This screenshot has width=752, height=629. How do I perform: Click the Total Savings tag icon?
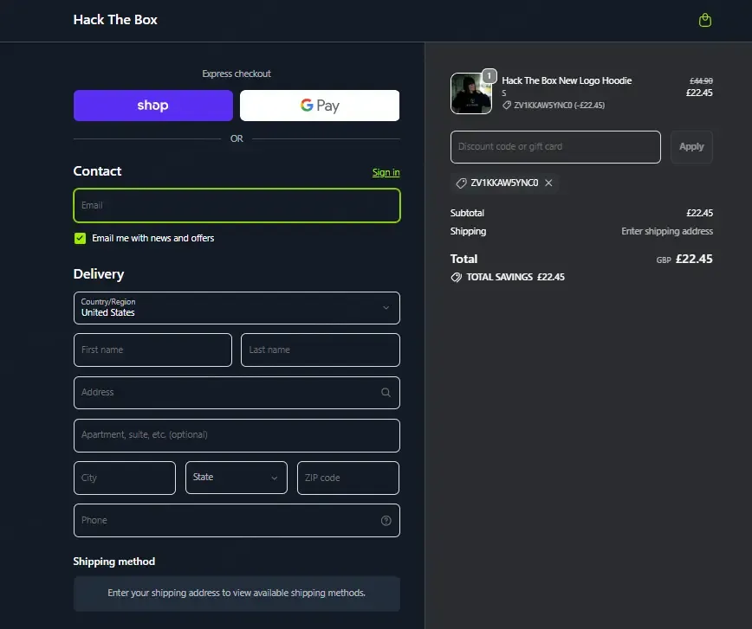click(457, 278)
